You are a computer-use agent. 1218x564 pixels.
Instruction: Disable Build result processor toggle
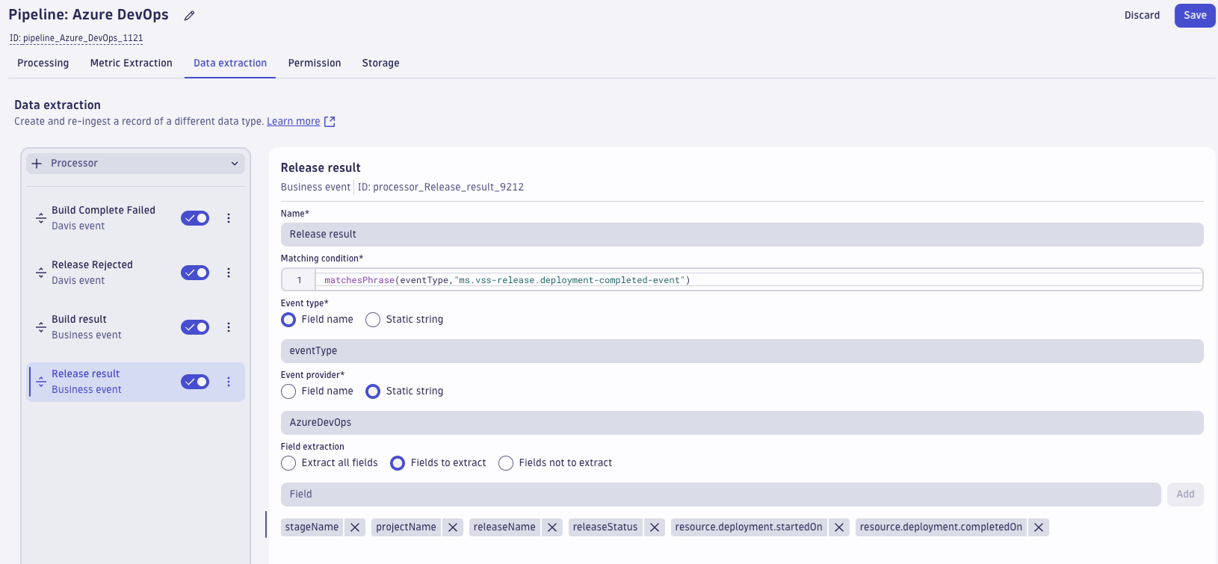click(x=195, y=327)
